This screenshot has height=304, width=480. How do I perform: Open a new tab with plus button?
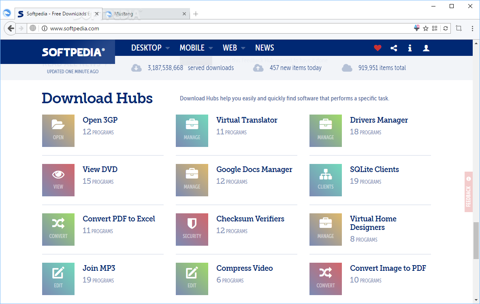coord(196,14)
